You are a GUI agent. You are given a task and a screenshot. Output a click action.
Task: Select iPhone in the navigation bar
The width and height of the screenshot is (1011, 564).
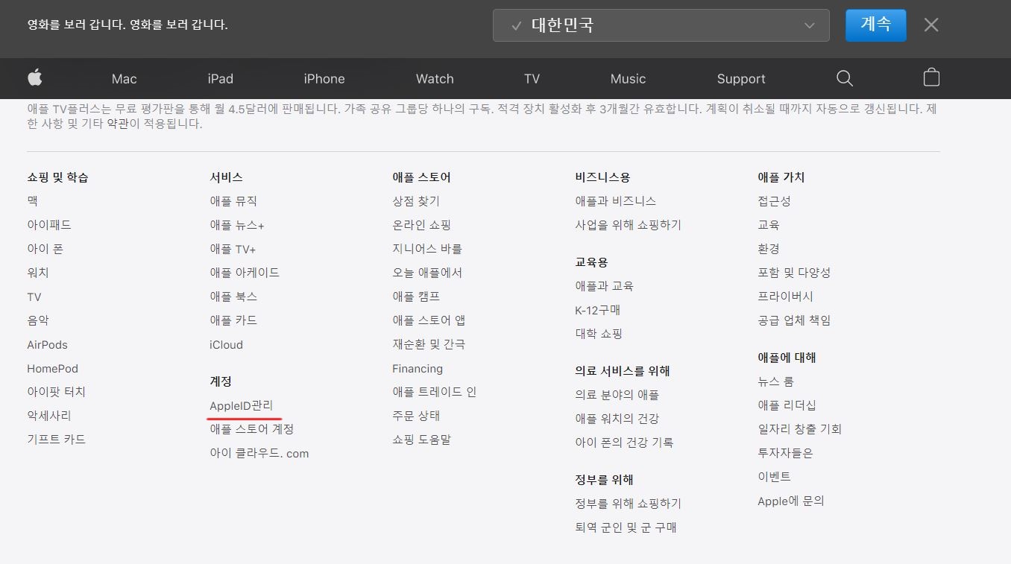[x=324, y=79]
